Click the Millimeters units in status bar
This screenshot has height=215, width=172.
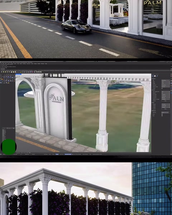click(27, 154)
